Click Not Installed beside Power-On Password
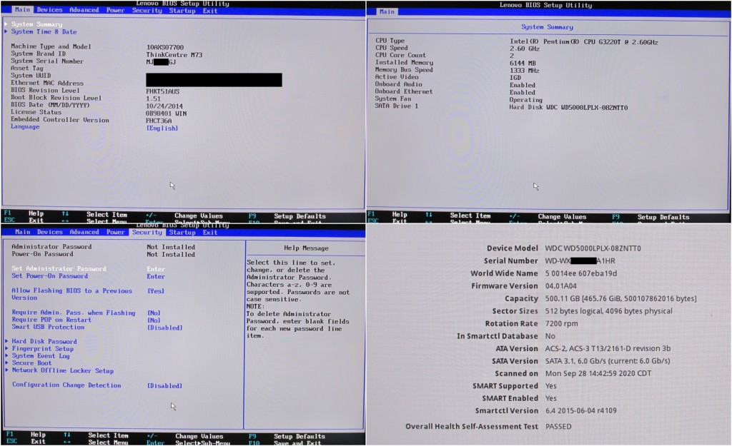 coord(171,255)
